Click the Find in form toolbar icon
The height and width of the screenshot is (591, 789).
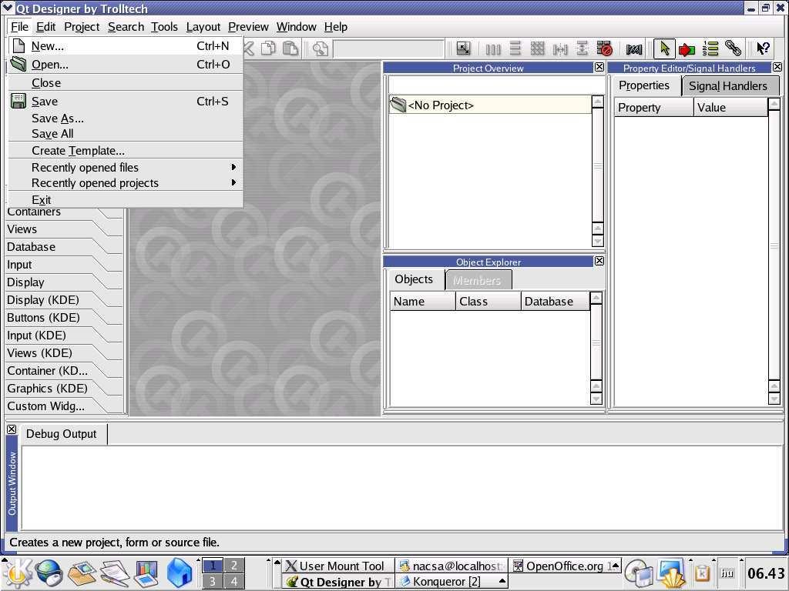(x=321, y=48)
